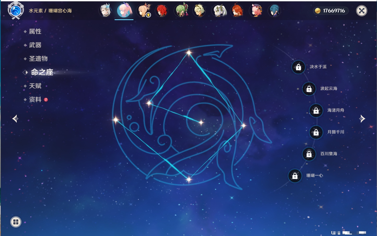Go to the next character with right arrow

click(362, 119)
